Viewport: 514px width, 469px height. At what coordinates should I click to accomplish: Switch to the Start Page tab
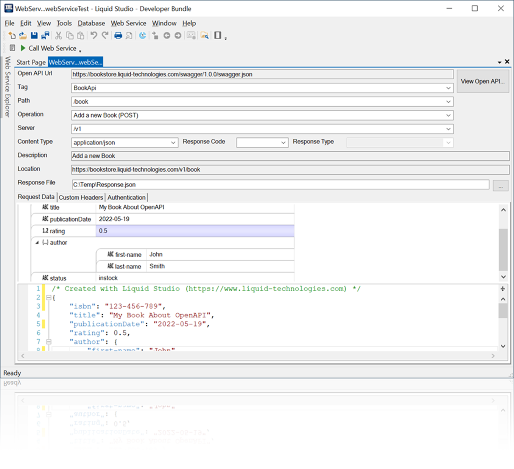coord(31,62)
